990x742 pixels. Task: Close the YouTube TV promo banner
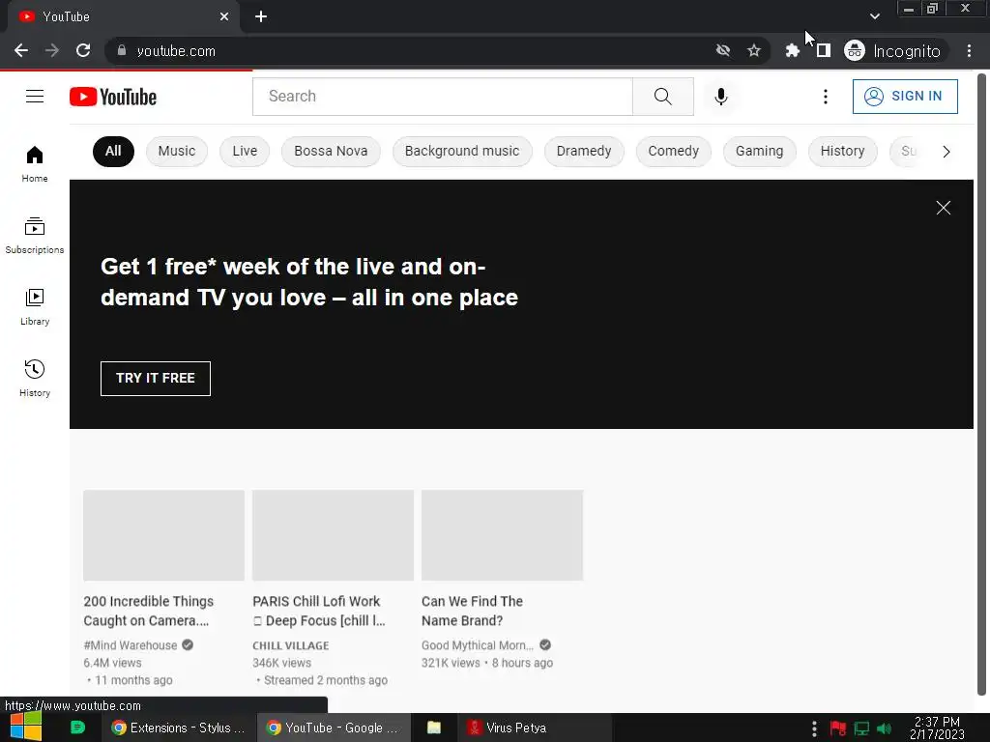[x=944, y=208]
